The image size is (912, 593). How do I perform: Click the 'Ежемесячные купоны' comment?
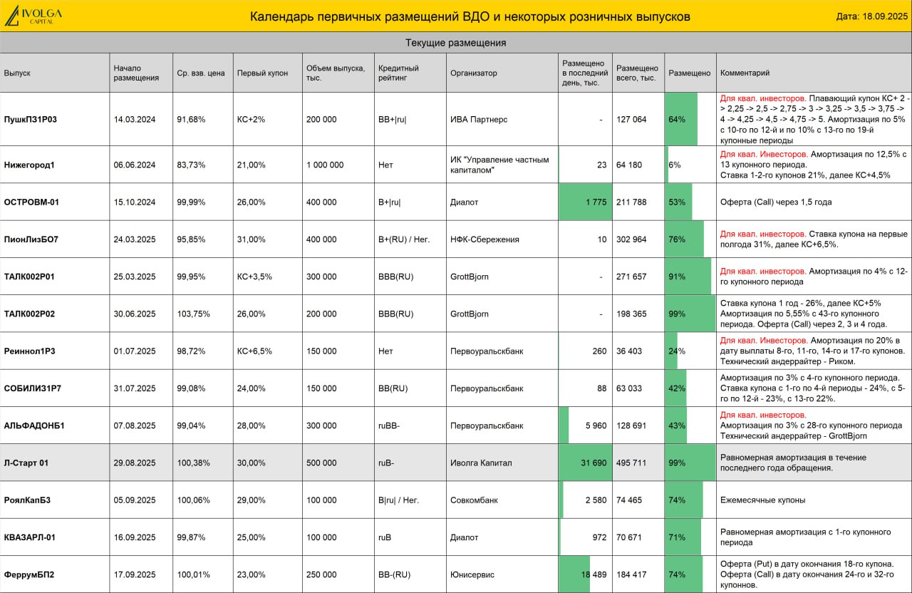[x=763, y=500]
